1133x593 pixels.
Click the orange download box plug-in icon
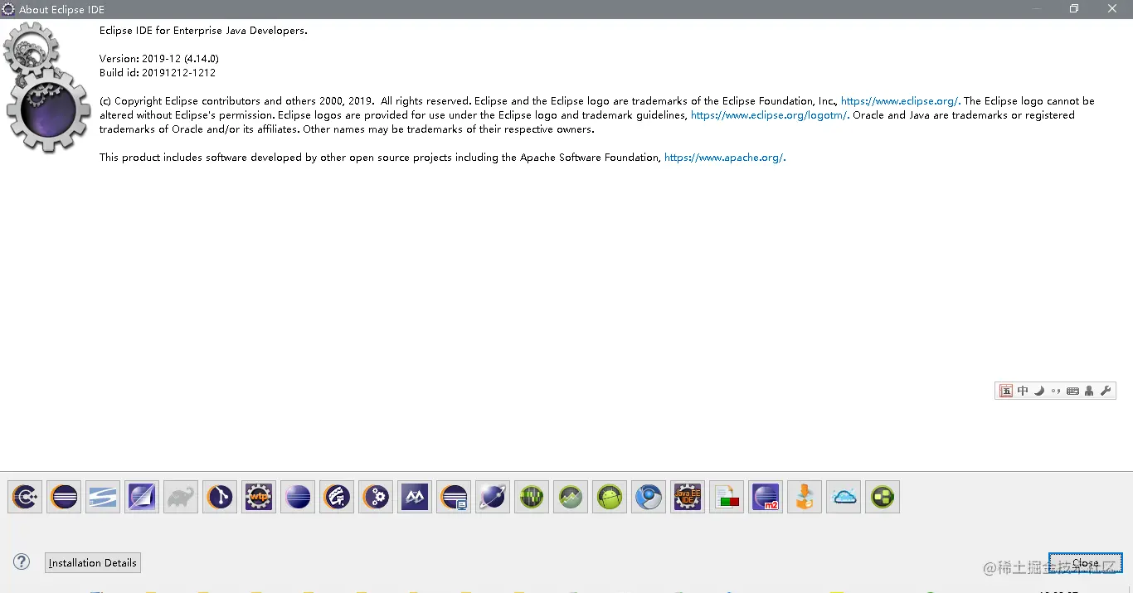pyautogui.click(x=805, y=497)
